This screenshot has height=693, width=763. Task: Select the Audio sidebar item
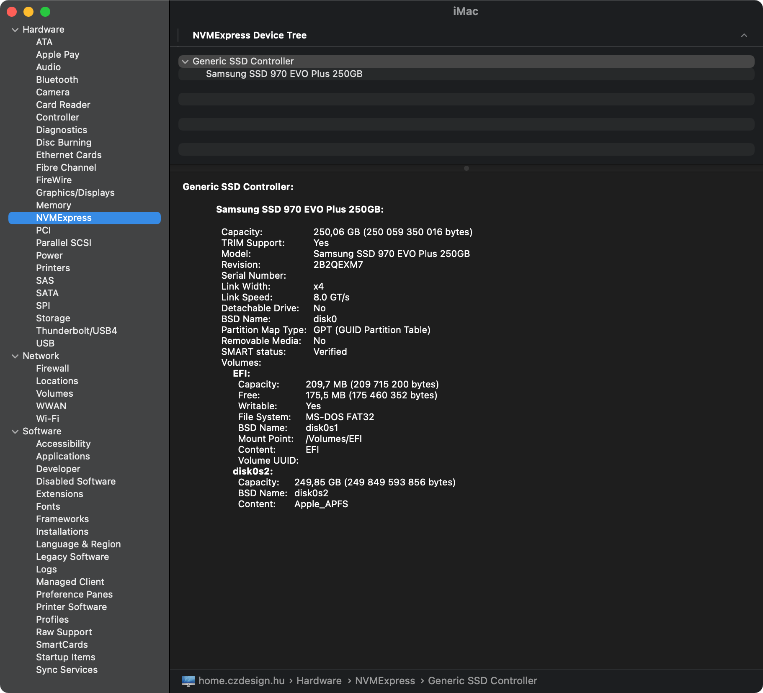[x=48, y=67]
